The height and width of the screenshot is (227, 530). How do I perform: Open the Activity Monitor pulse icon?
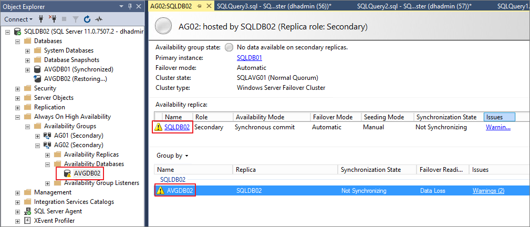[x=98, y=19]
